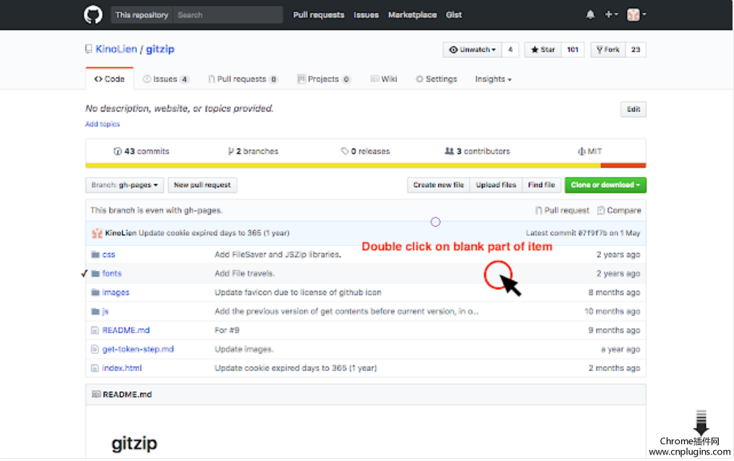Click the repository search input field
This screenshot has height=461, width=734.
(228, 14)
